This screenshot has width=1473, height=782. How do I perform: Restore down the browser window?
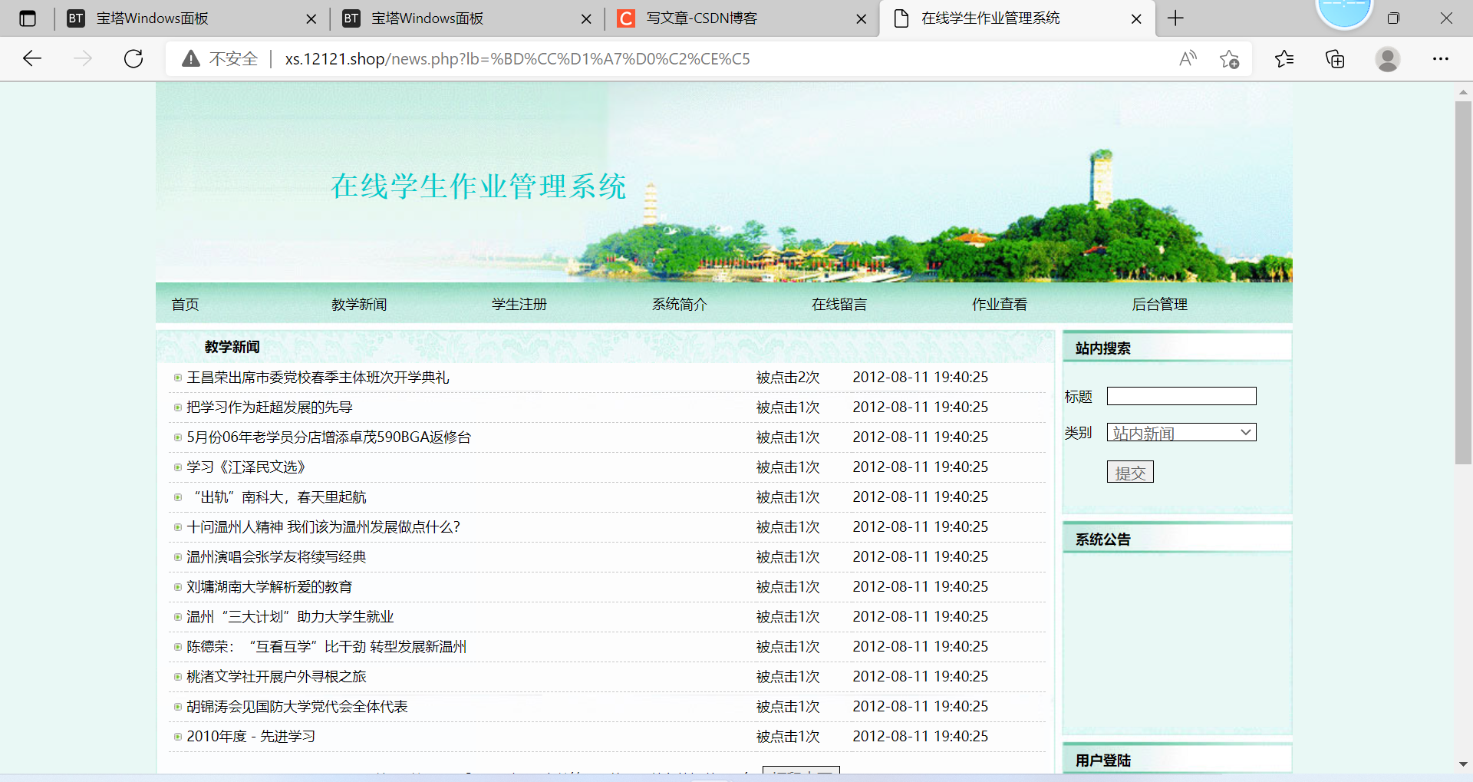[1393, 18]
